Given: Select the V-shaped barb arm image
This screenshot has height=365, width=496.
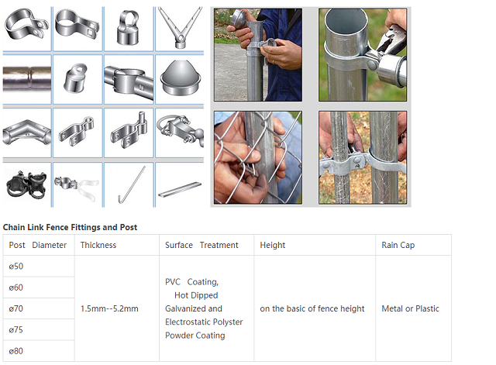Looking at the screenshot, I should coord(180,29).
